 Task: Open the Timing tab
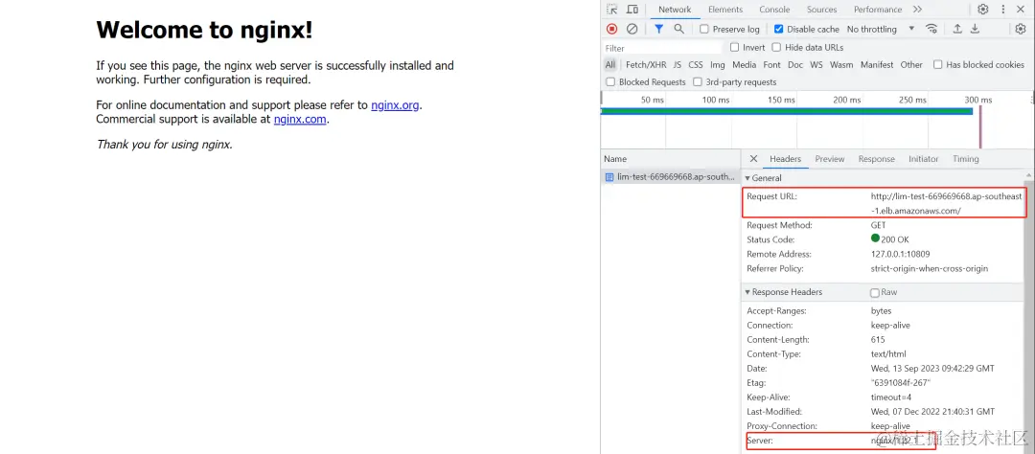[x=966, y=159]
